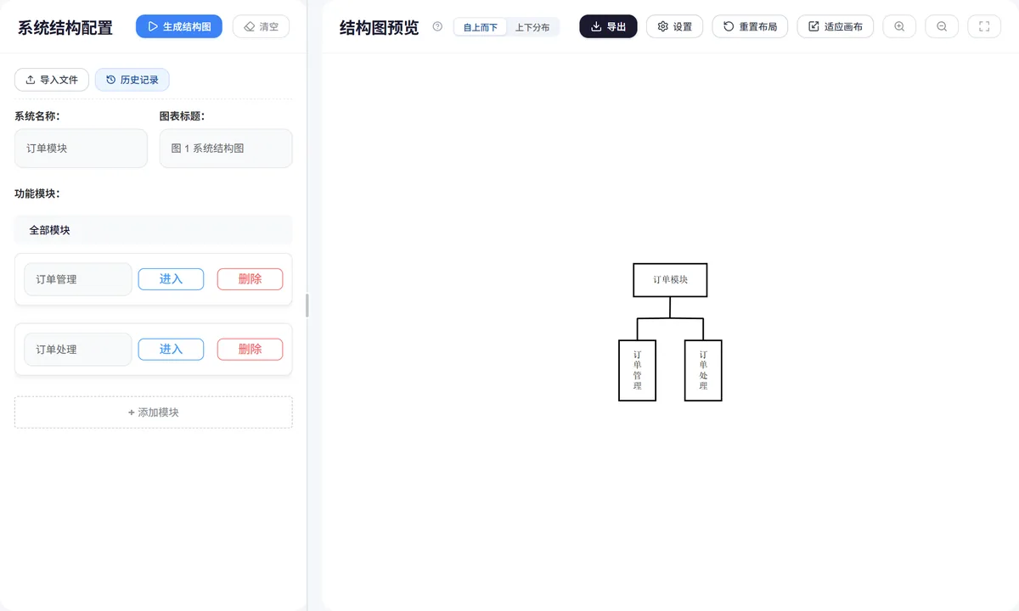Click the panel divider handle
This screenshot has height=611, width=1019.
pyautogui.click(x=307, y=305)
